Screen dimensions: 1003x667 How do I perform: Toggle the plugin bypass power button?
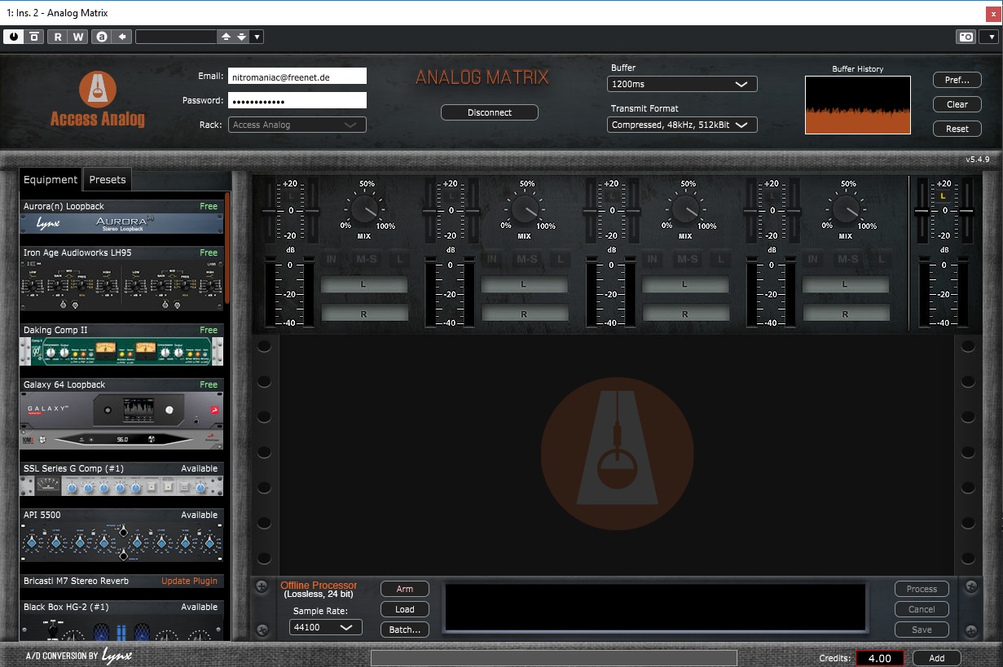14,37
